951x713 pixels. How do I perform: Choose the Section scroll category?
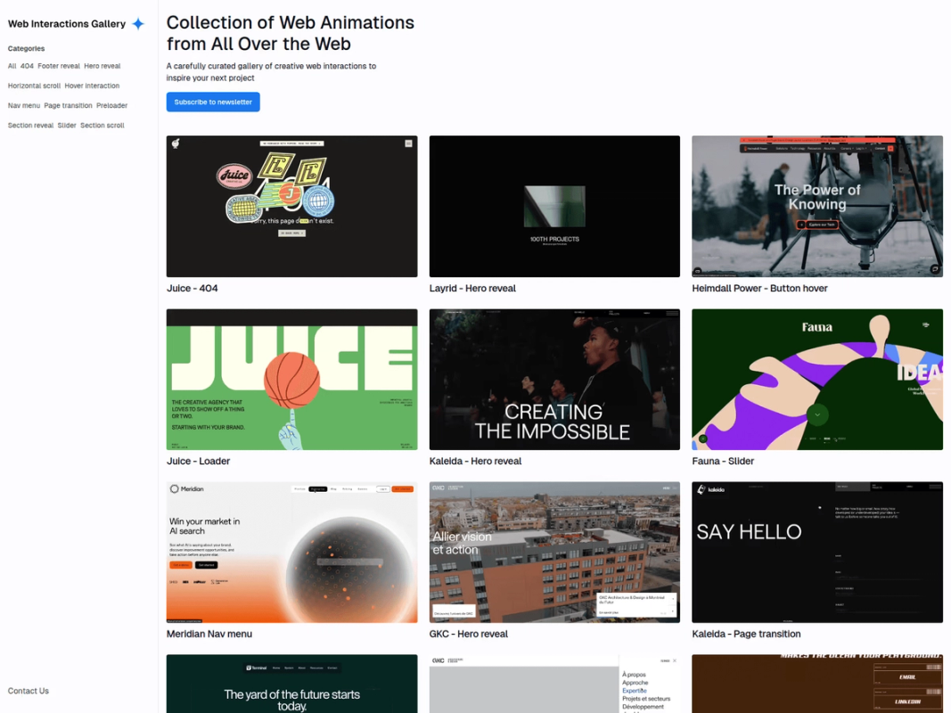click(102, 126)
